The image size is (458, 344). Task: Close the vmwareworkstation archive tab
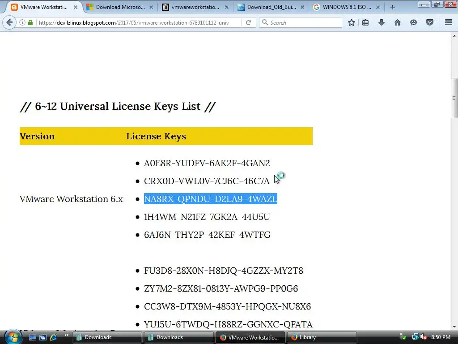click(x=227, y=7)
